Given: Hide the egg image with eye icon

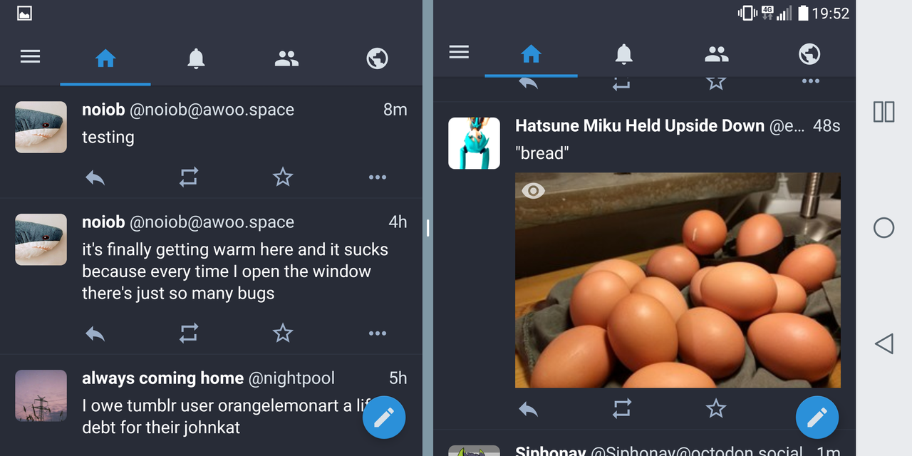Looking at the screenshot, I should coord(533,190).
